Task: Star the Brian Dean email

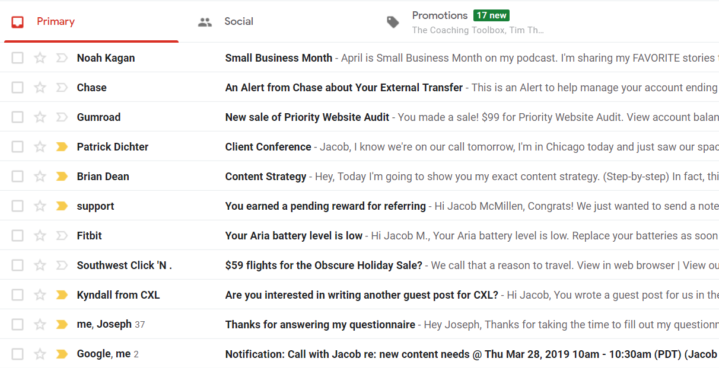Action: (x=40, y=177)
